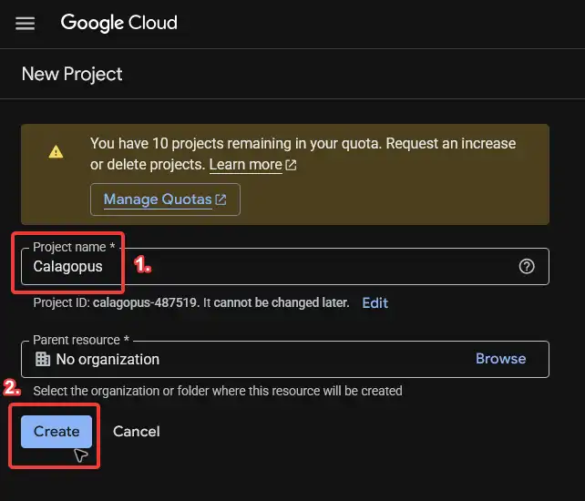This screenshot has height=501, width=585.
Task: Click the quota remaining warning message
Action: click(303, 144)
